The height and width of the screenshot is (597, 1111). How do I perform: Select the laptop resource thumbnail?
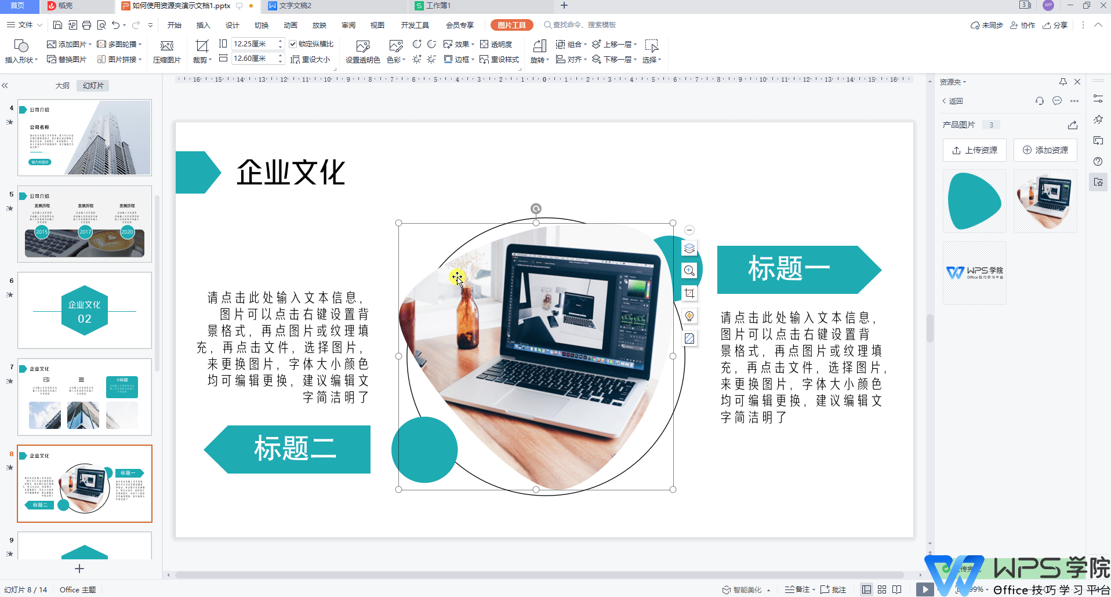(x=1045, y=201)
